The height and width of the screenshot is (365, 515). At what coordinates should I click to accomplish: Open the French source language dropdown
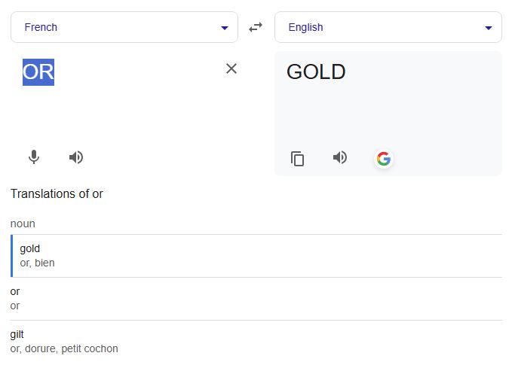pos(113,27)
